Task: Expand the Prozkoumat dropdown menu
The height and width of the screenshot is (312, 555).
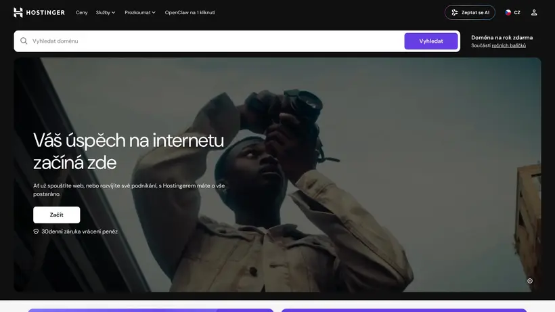Action: (140, 12)
